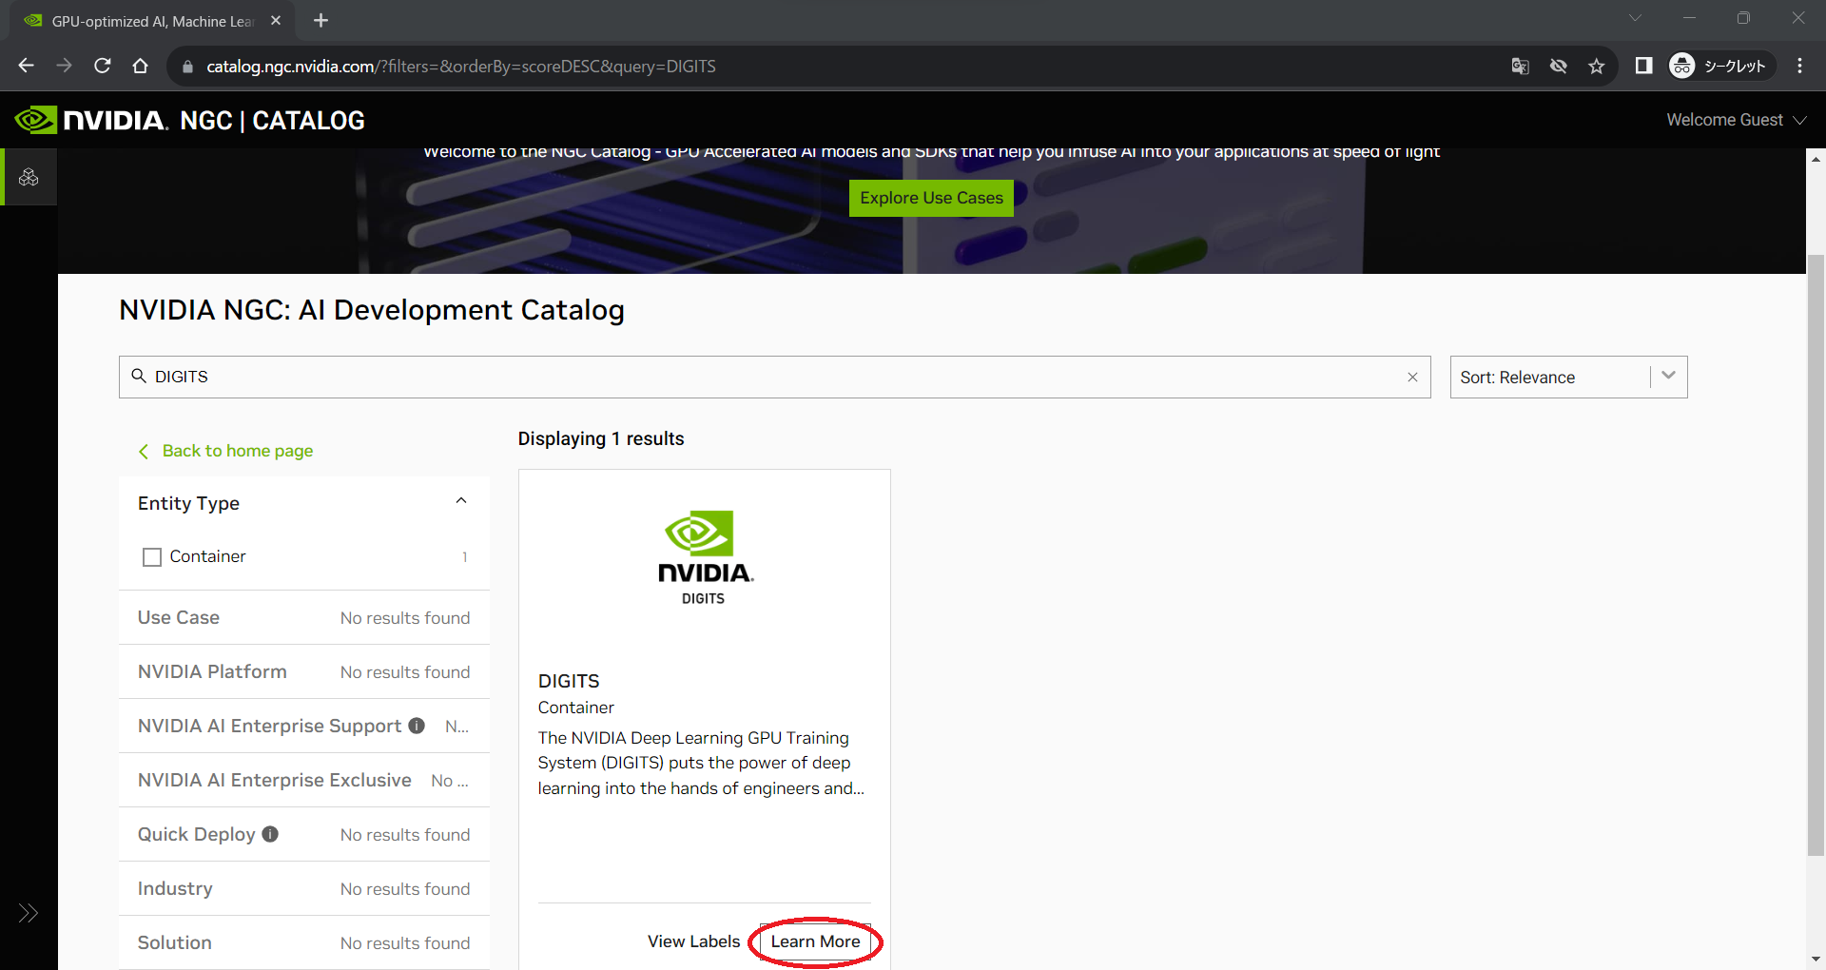Click NGC | CATALOG header text
Image resolution: width=1826 pixels, height=970 pixels.
272,121
